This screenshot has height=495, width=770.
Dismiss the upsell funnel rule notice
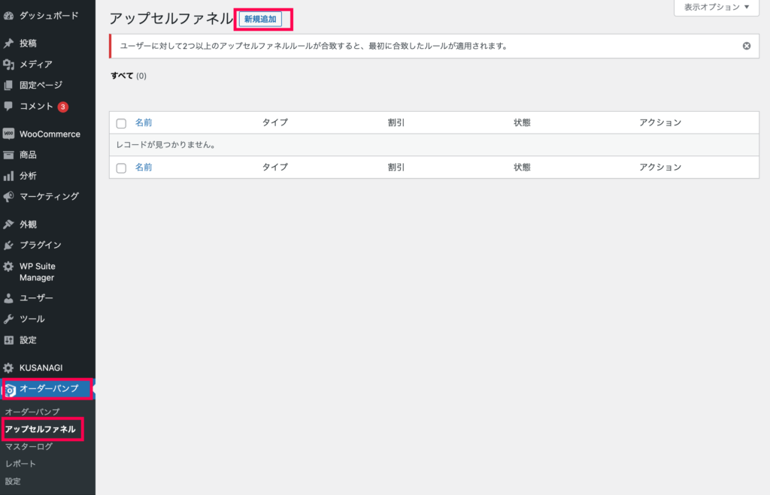[747, 46]
